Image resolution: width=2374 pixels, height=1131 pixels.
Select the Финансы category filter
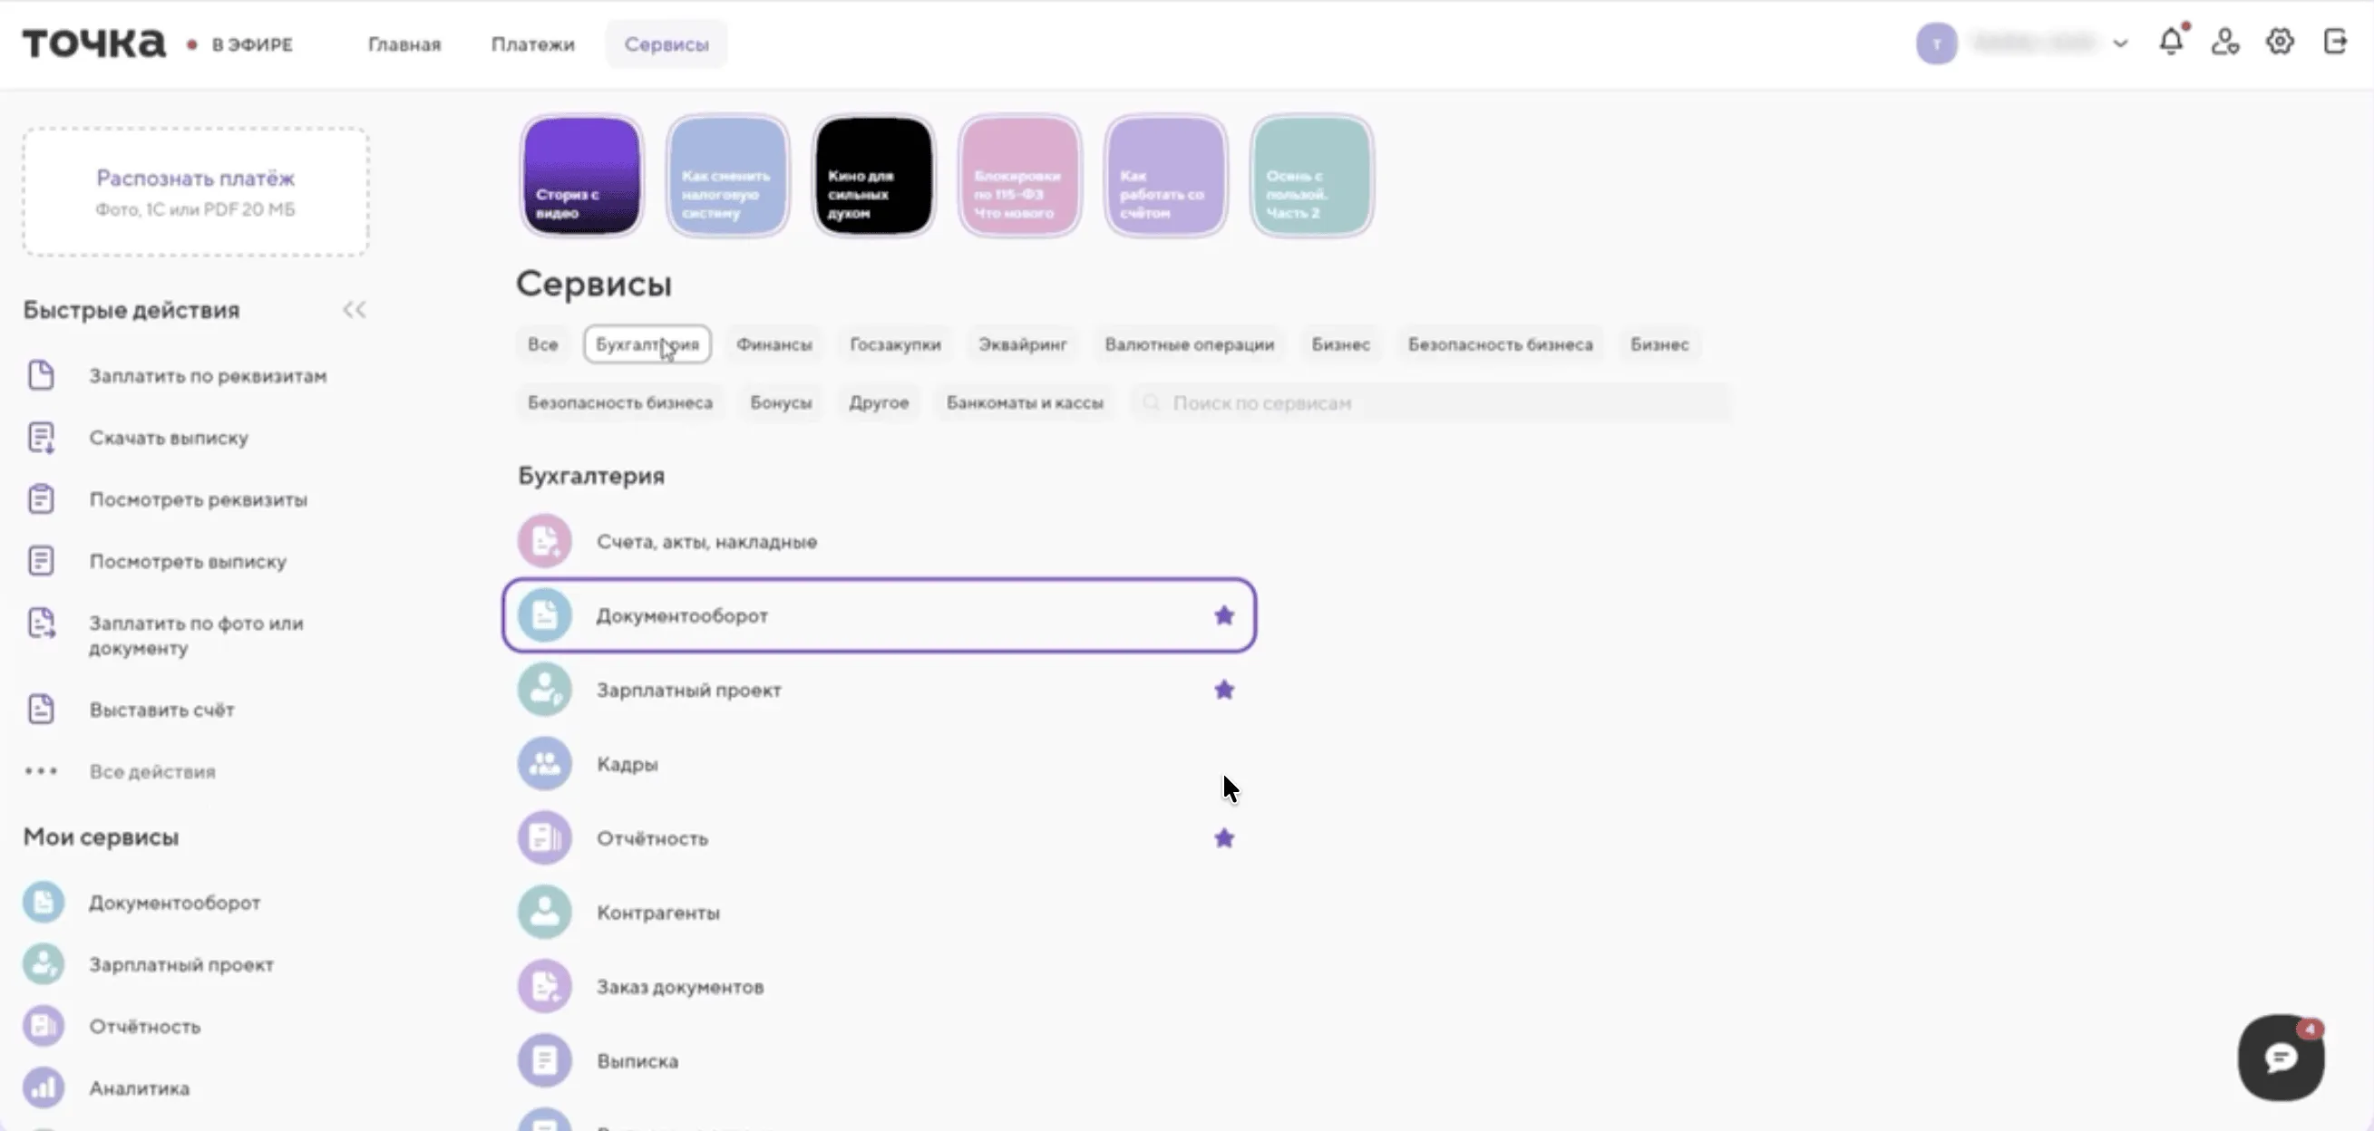[773, 344]
